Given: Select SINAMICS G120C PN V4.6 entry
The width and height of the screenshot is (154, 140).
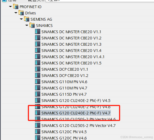Looking at the screenshot, I should pos(64,138).
